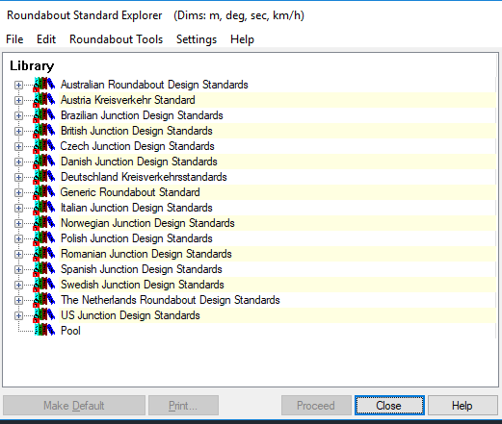Click the Polish Junction Design Standards icon
Image resolution: width=502 pixels, height=424 pixels.
(x=44, y=238)
